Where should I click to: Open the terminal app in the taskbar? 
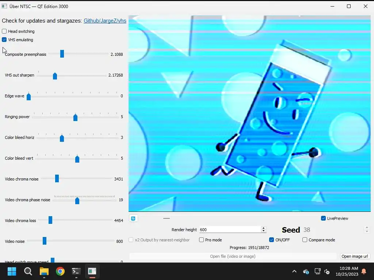(x=76, y=271)
